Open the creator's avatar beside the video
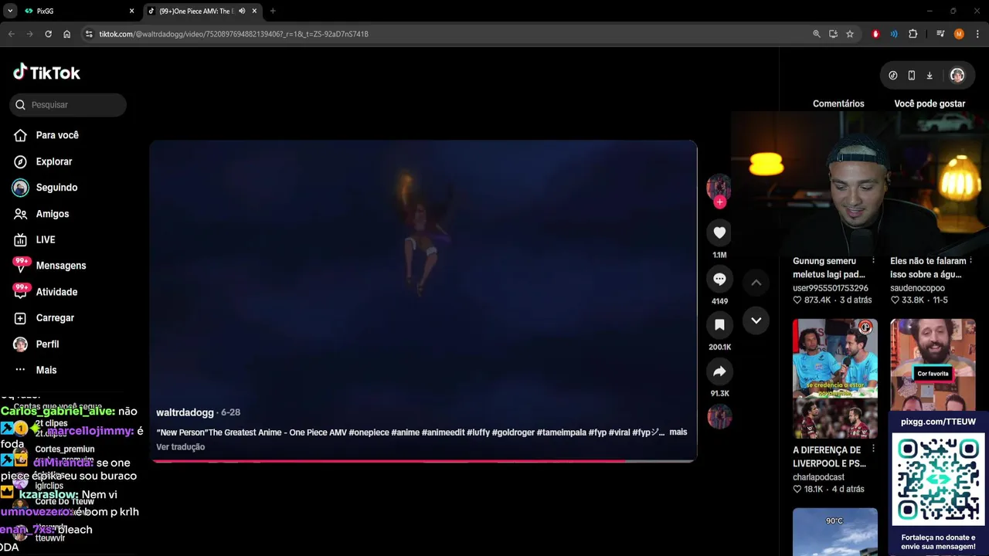This screenshot has height=556, width=989. tap(719, 187)
